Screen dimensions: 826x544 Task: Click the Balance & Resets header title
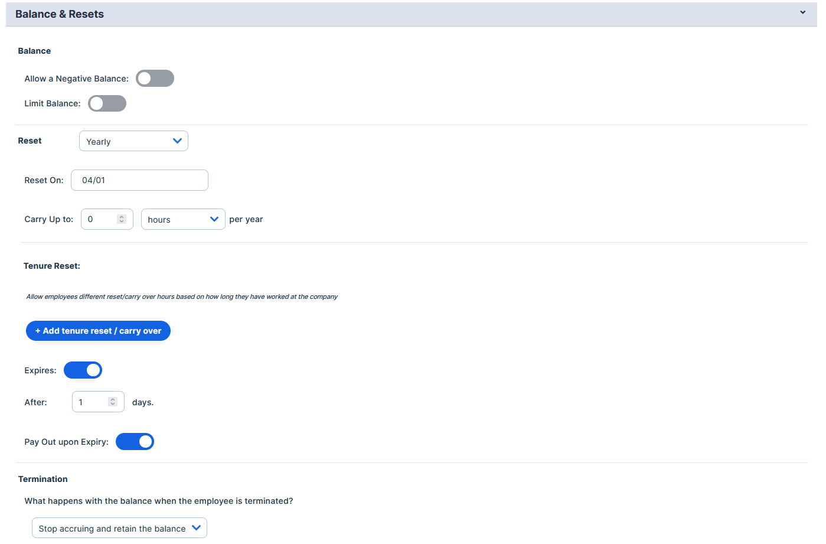[x=60, y=14]
